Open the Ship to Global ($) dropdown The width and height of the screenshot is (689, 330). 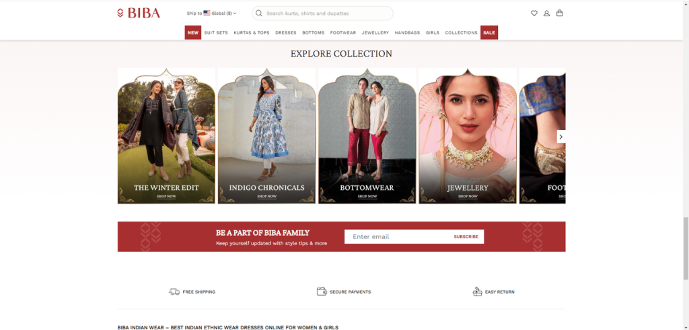pyautogui.click(x=211, y=13)
